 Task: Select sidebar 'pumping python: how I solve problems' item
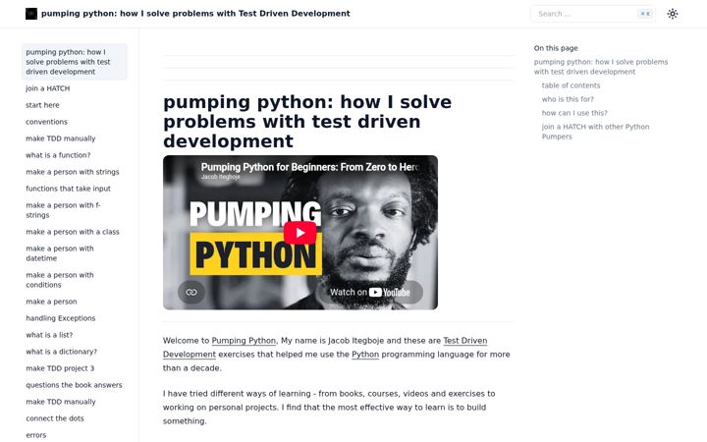(75, 62)
